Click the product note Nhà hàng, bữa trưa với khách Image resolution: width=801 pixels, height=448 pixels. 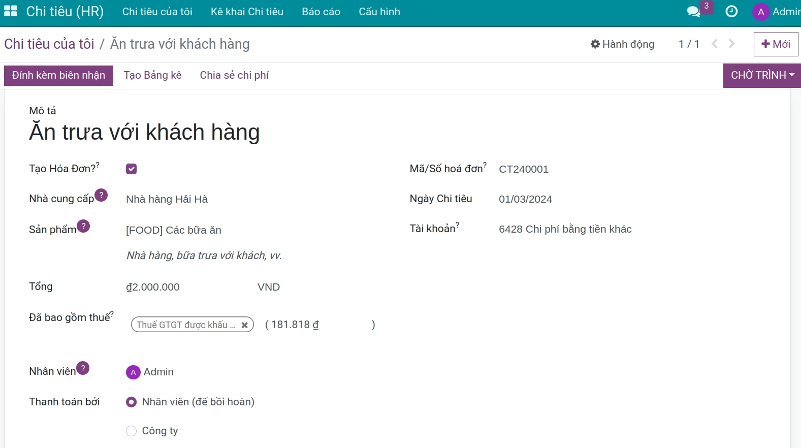[204, 255]
